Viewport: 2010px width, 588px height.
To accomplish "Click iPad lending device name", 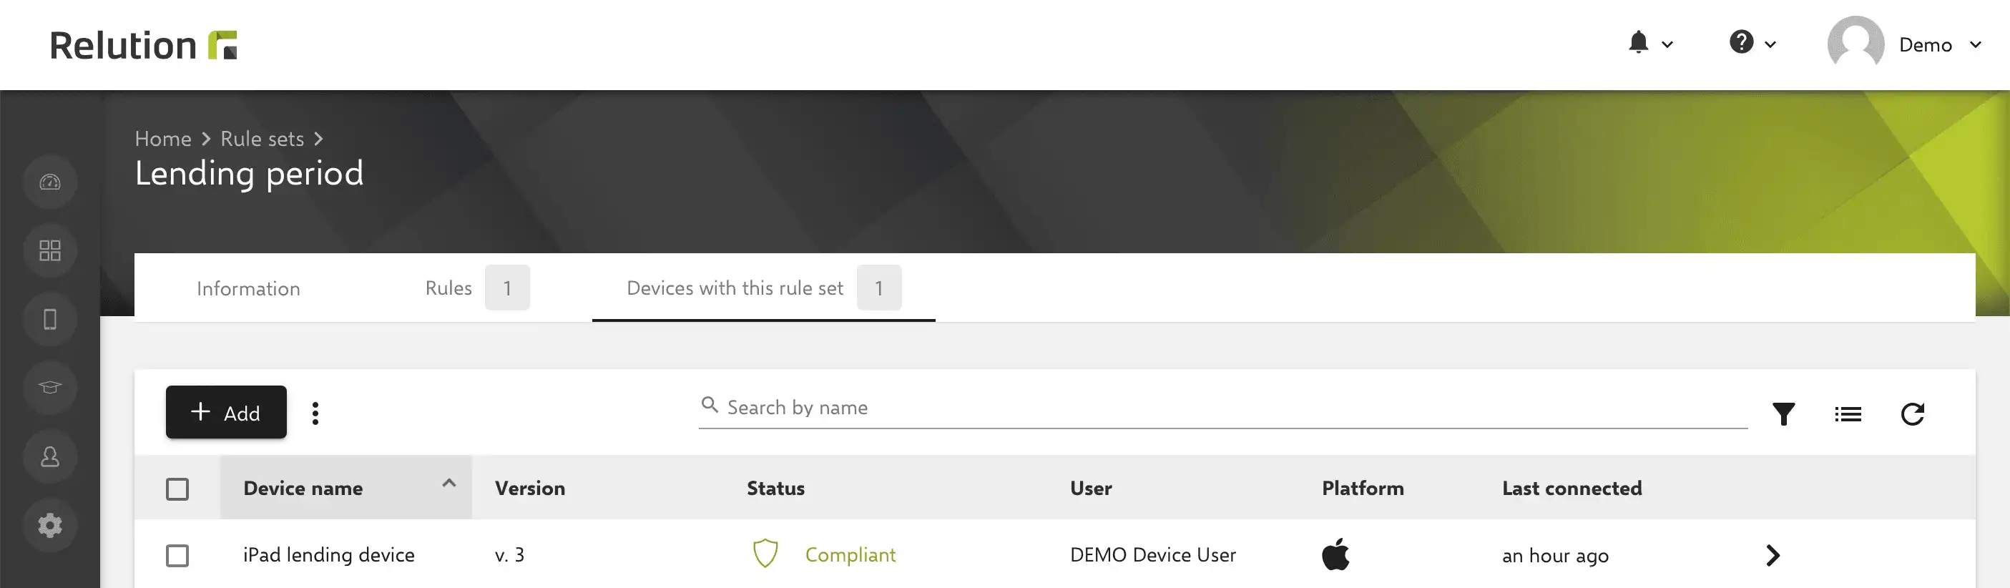I will 328,554.
